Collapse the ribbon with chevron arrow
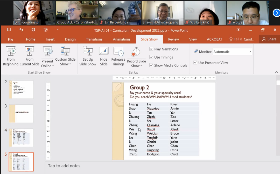 276,72
